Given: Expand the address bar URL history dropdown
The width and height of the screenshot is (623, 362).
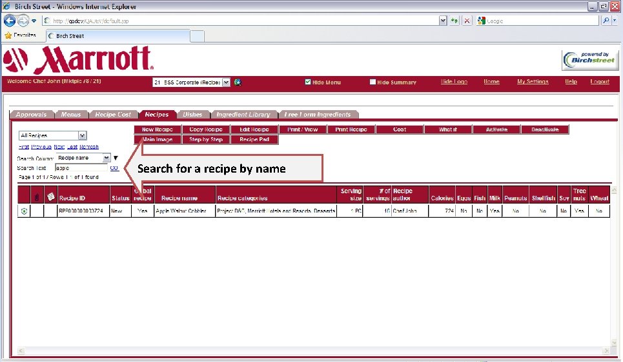Looking at the screenshot, I should (443, 21).
